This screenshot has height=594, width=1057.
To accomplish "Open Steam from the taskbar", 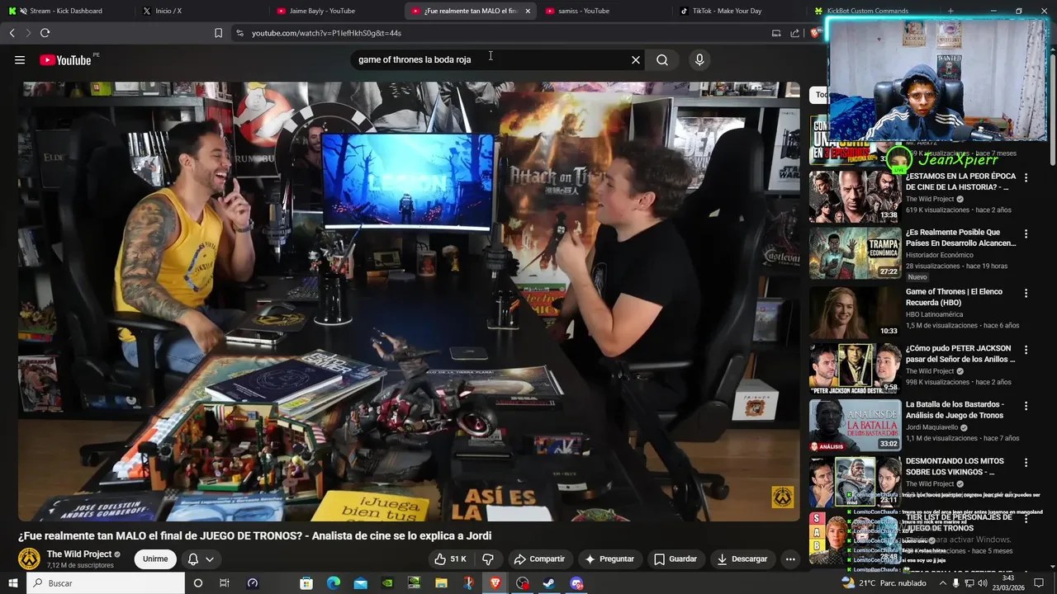I will [549, 583].
